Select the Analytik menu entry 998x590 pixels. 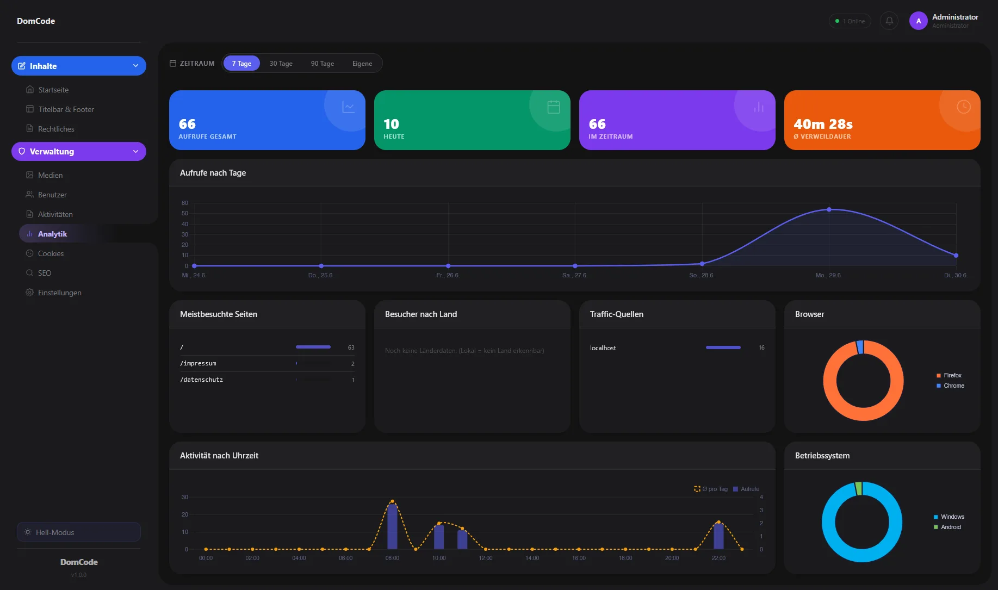tap(79, 234)
